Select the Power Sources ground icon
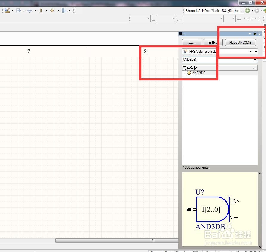The image size is (266, 252). [30, 11]
